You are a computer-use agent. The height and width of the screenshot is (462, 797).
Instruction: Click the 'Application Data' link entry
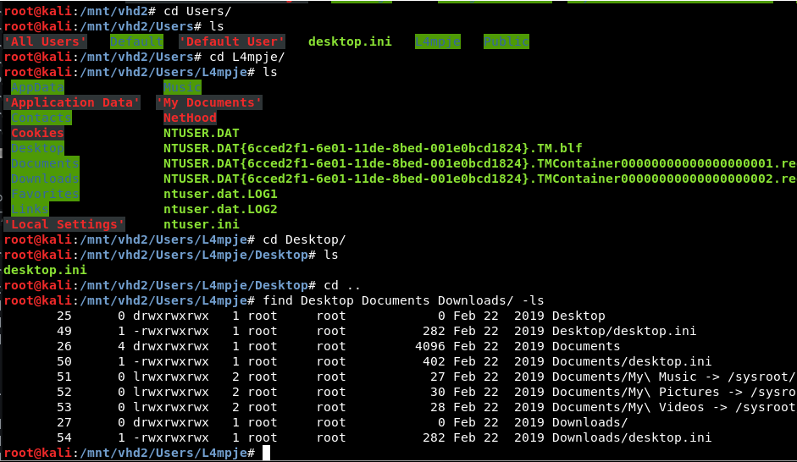(x=72, y=102)
